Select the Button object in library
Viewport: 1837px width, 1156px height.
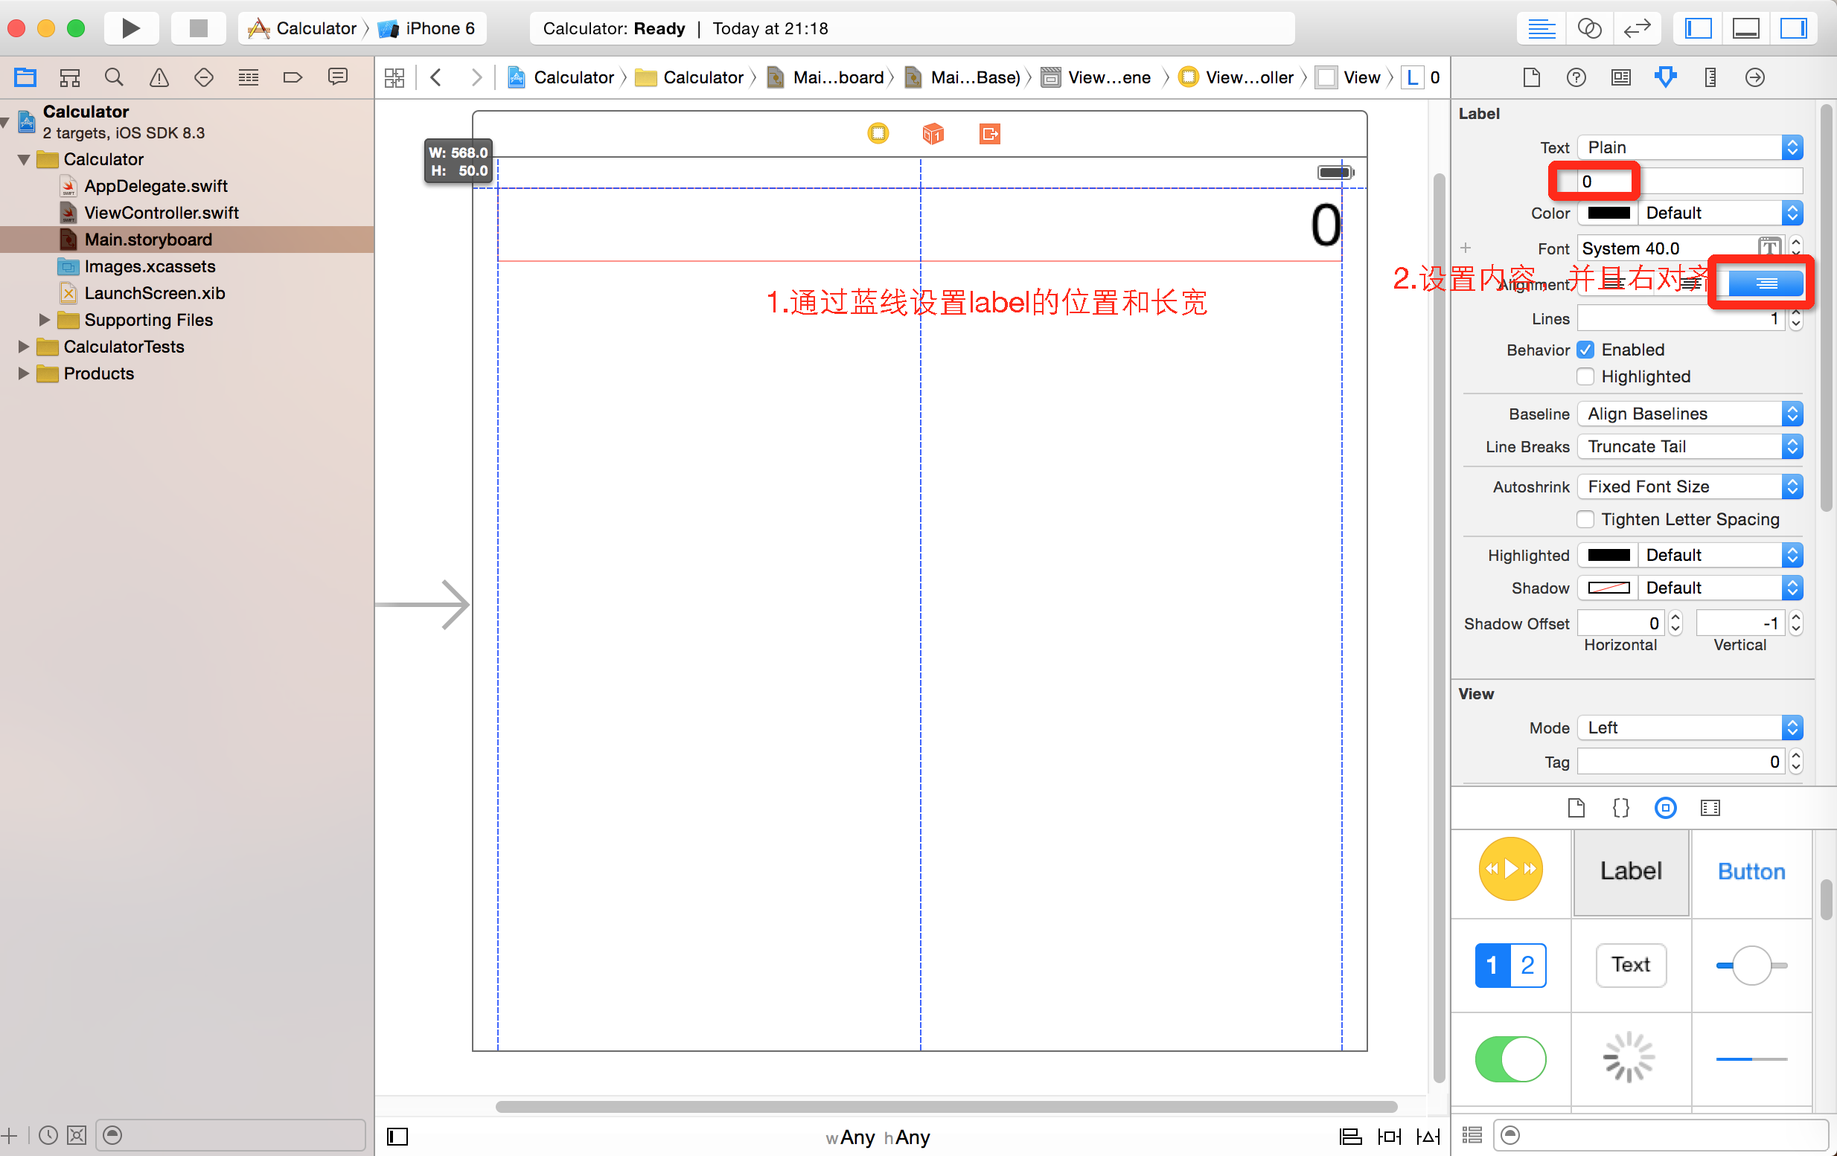[1751, 871]
